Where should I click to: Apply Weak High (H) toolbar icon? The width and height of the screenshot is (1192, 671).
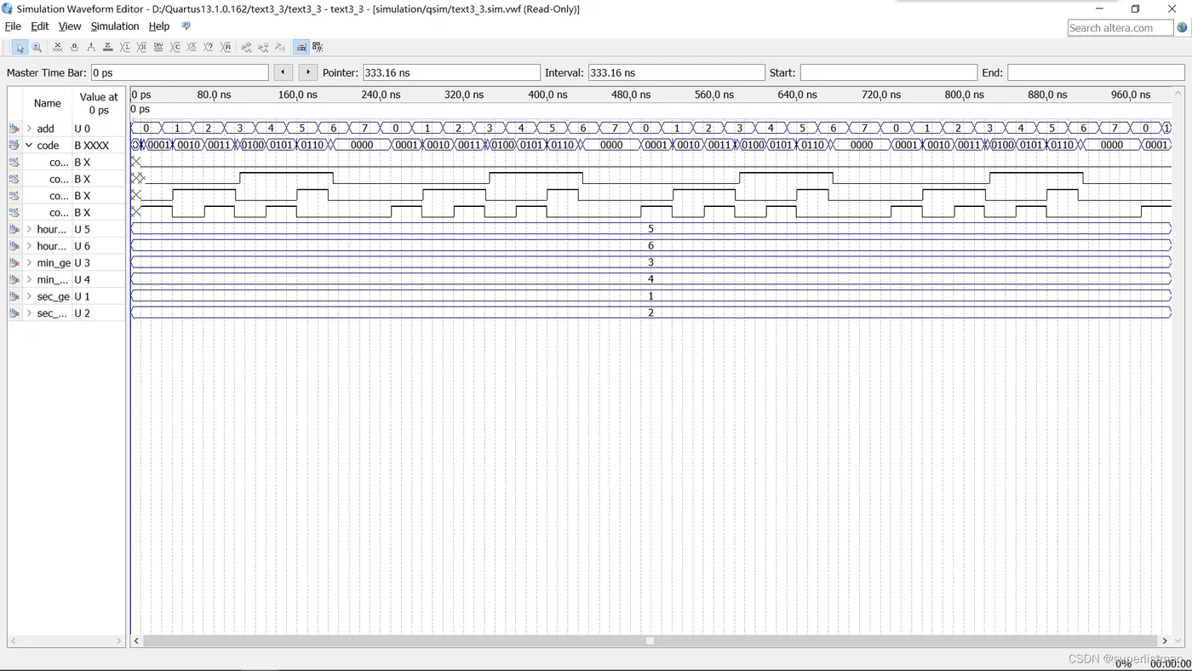click(x=141, y=47)
